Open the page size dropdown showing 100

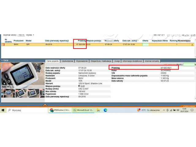21,35
